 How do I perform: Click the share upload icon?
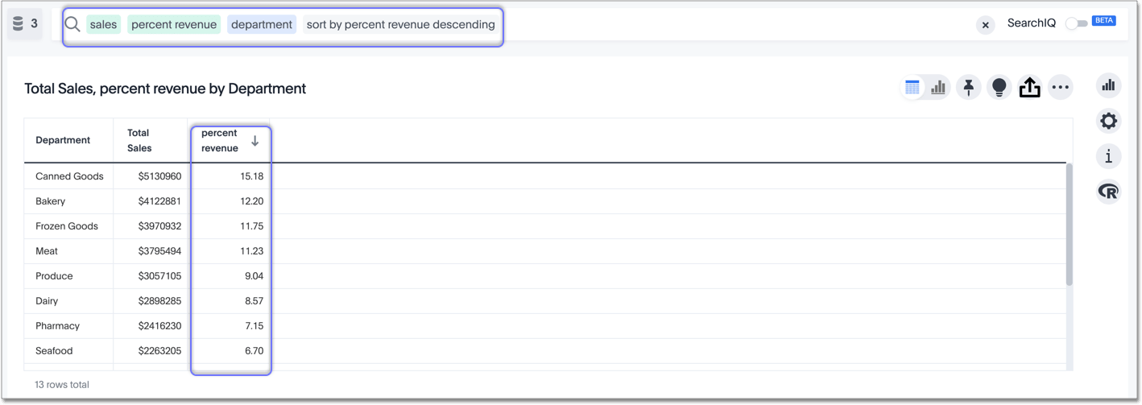[1029, 88]
